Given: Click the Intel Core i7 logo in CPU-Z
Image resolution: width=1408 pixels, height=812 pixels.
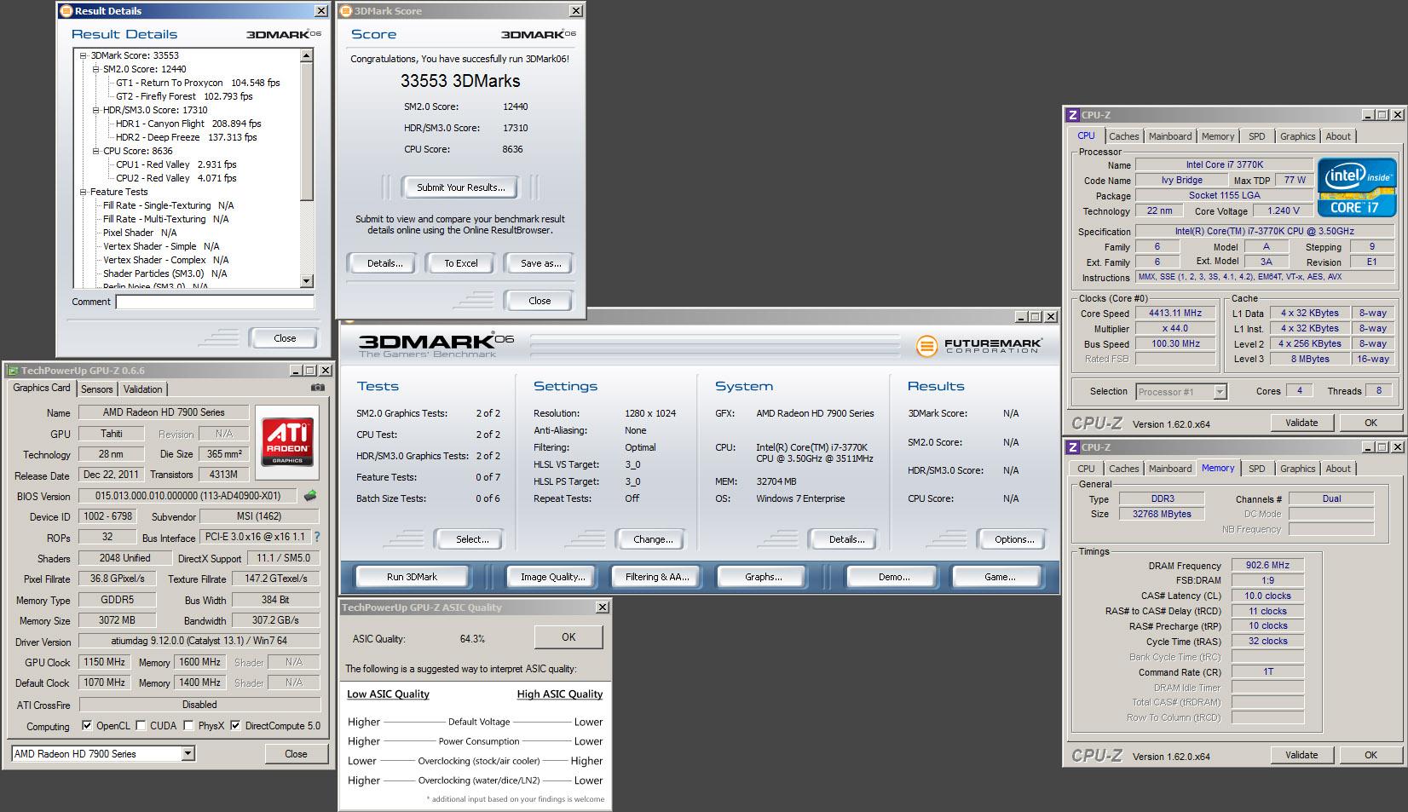Looking at the screenshot, I should [1357, 187].
